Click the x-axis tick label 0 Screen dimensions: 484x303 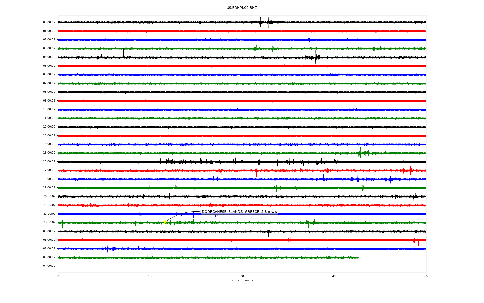tap(58, 276)
